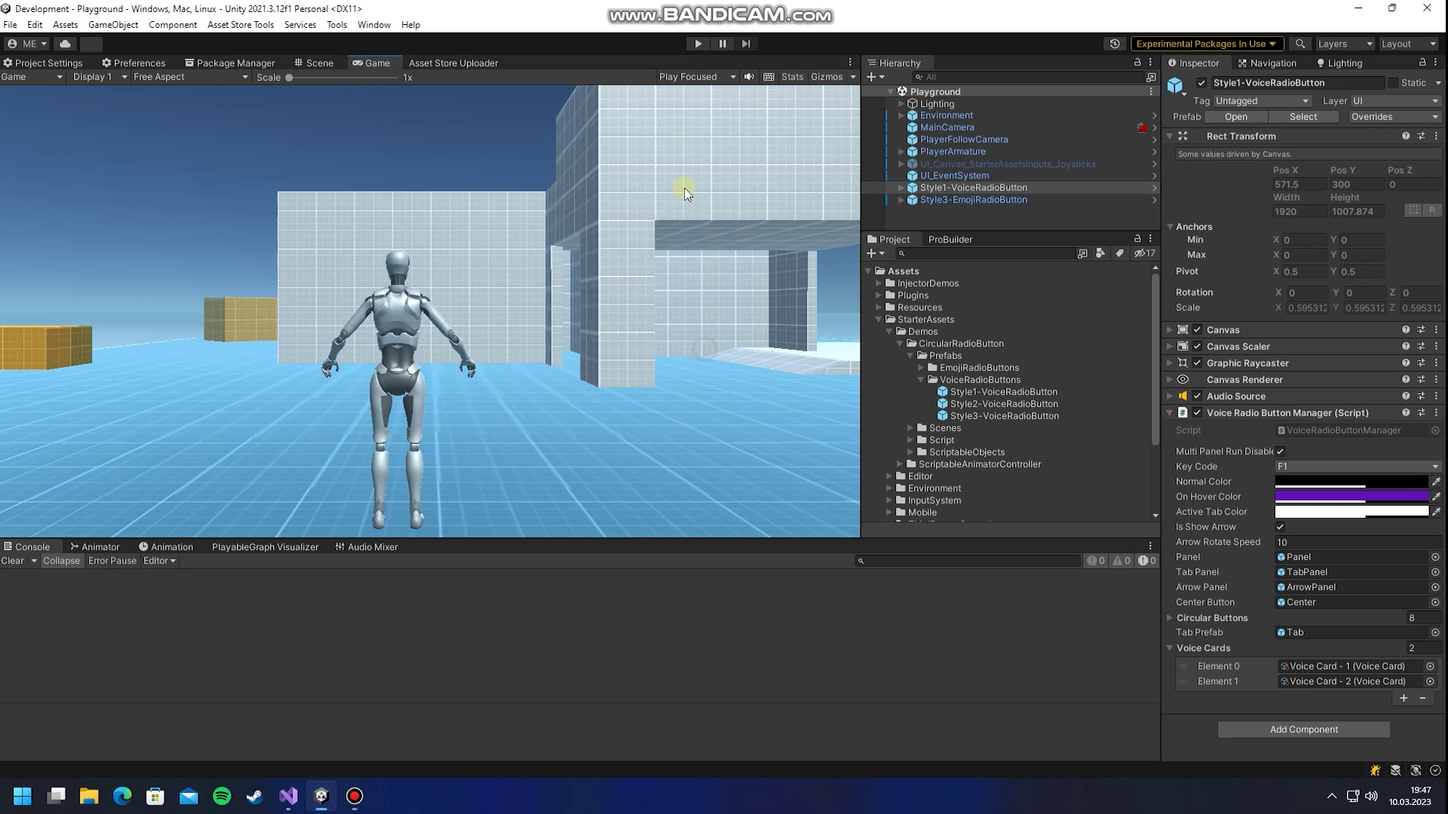1448x814 pixels.
Task: Disable the Canvas component checkbox
Action: pos(1197,330)
